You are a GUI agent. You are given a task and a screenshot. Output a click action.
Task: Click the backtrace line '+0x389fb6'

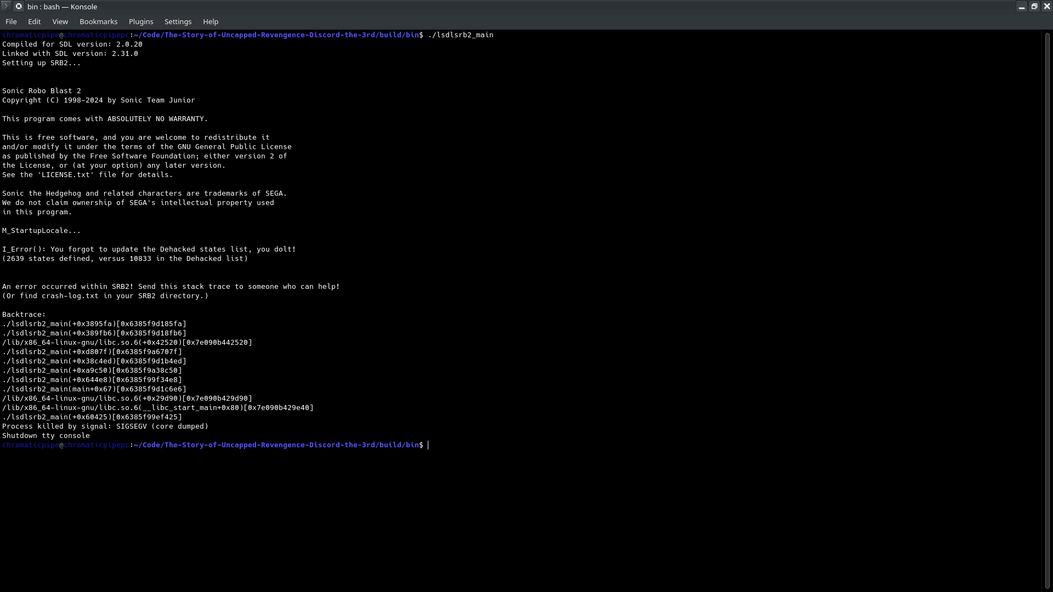[94, 333]
